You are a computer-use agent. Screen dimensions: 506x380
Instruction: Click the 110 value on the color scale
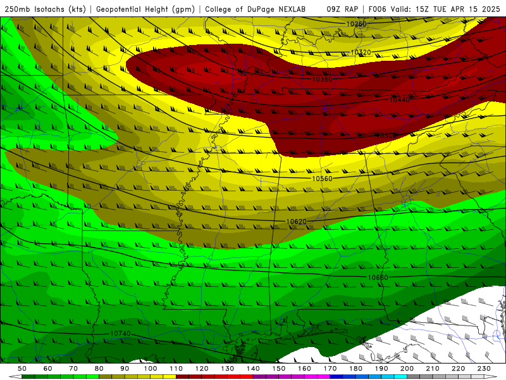pos(176,369)
